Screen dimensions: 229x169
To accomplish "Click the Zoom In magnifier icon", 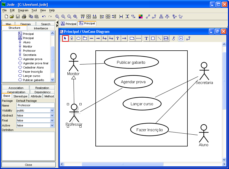I will [63, 17].
